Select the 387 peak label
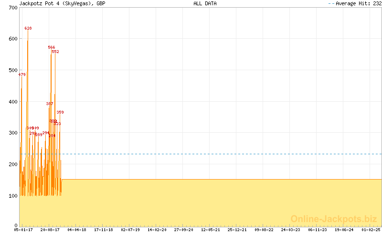This screenshot has height=234, width=382. pos(50,104)
